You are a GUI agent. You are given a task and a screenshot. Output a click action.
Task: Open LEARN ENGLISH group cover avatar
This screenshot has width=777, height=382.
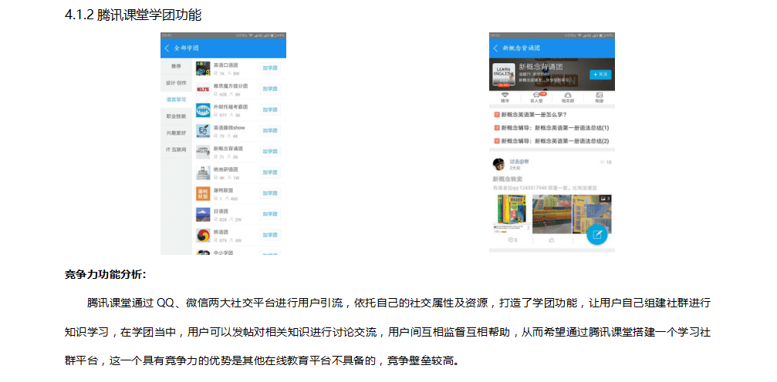click(503, 75)
